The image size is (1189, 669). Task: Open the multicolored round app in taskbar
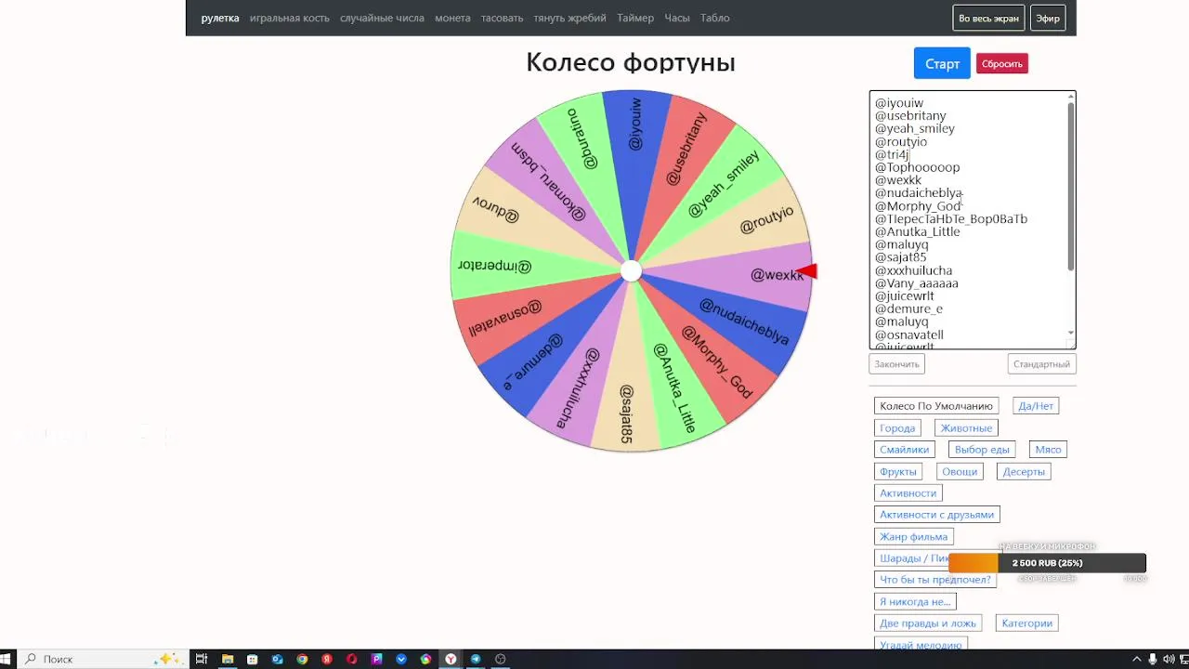(425, 659)
